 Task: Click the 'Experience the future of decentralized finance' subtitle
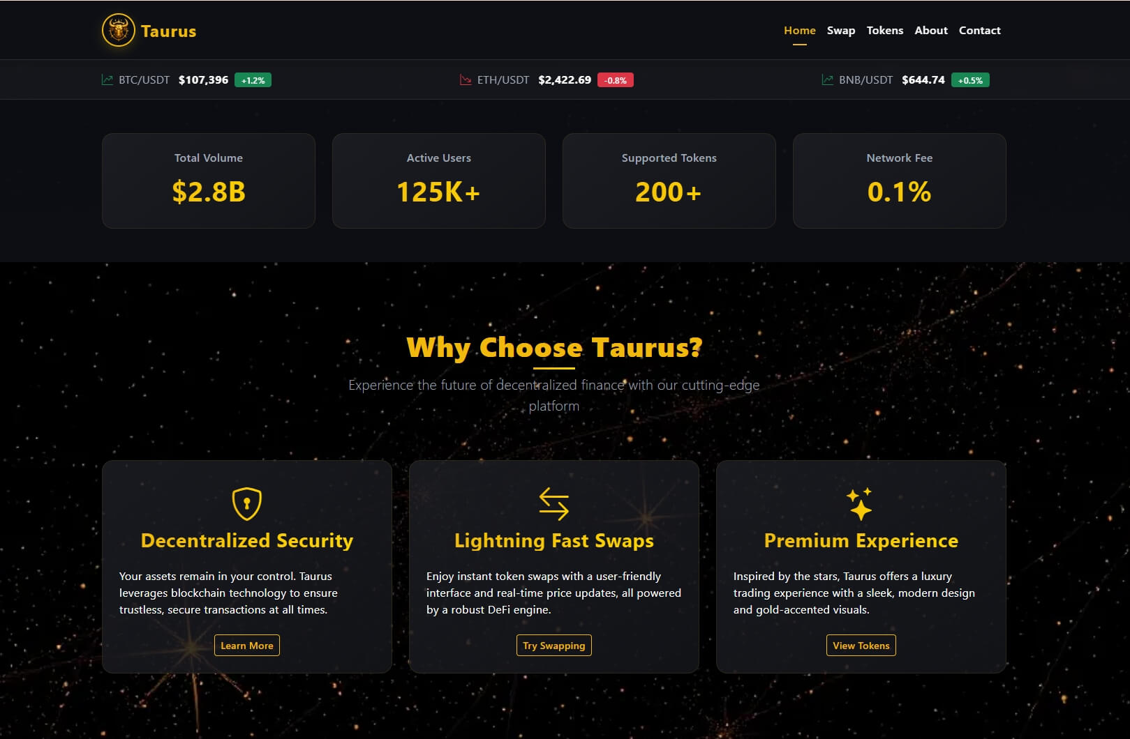point(554,395)
